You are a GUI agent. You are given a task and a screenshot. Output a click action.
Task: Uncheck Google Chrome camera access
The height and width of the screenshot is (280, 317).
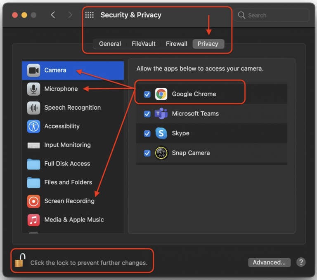pyautogui.click(x=147, y=94)
